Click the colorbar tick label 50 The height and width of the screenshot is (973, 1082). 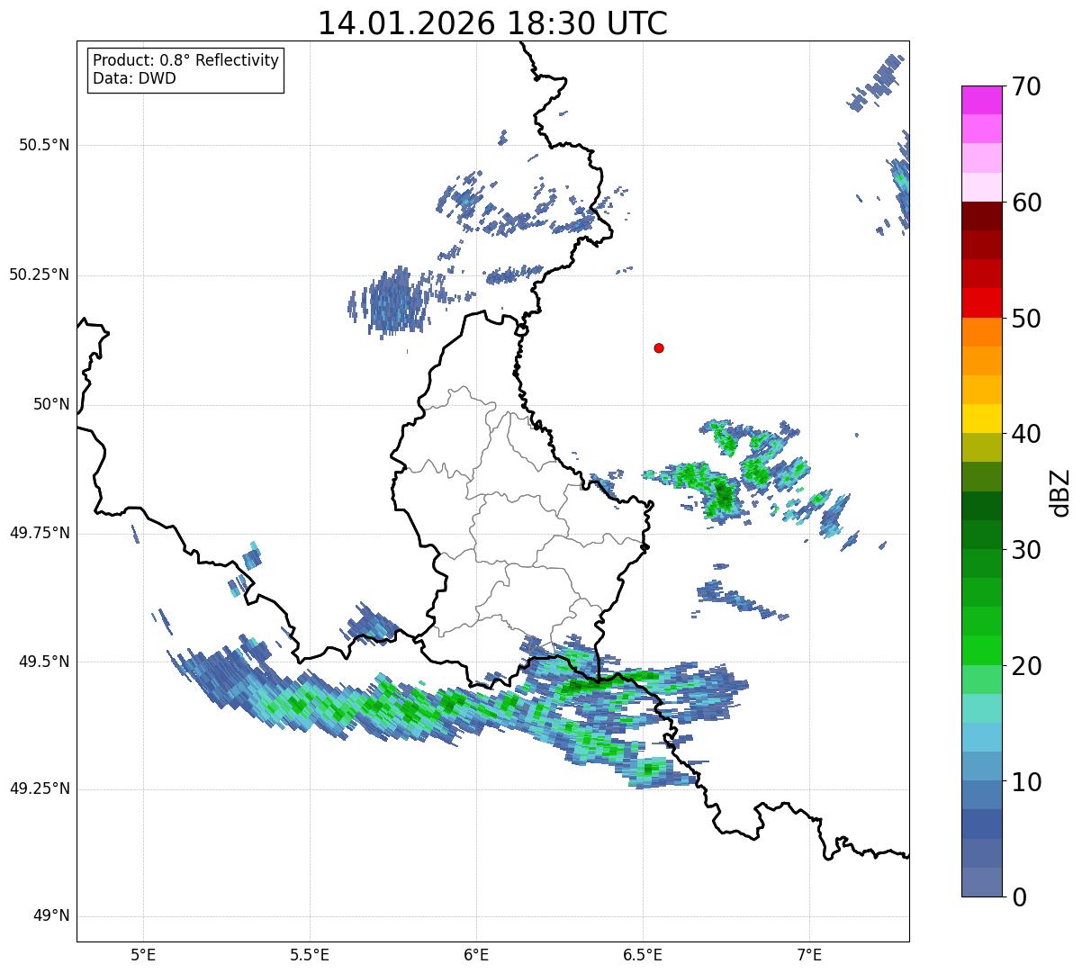1026,319
